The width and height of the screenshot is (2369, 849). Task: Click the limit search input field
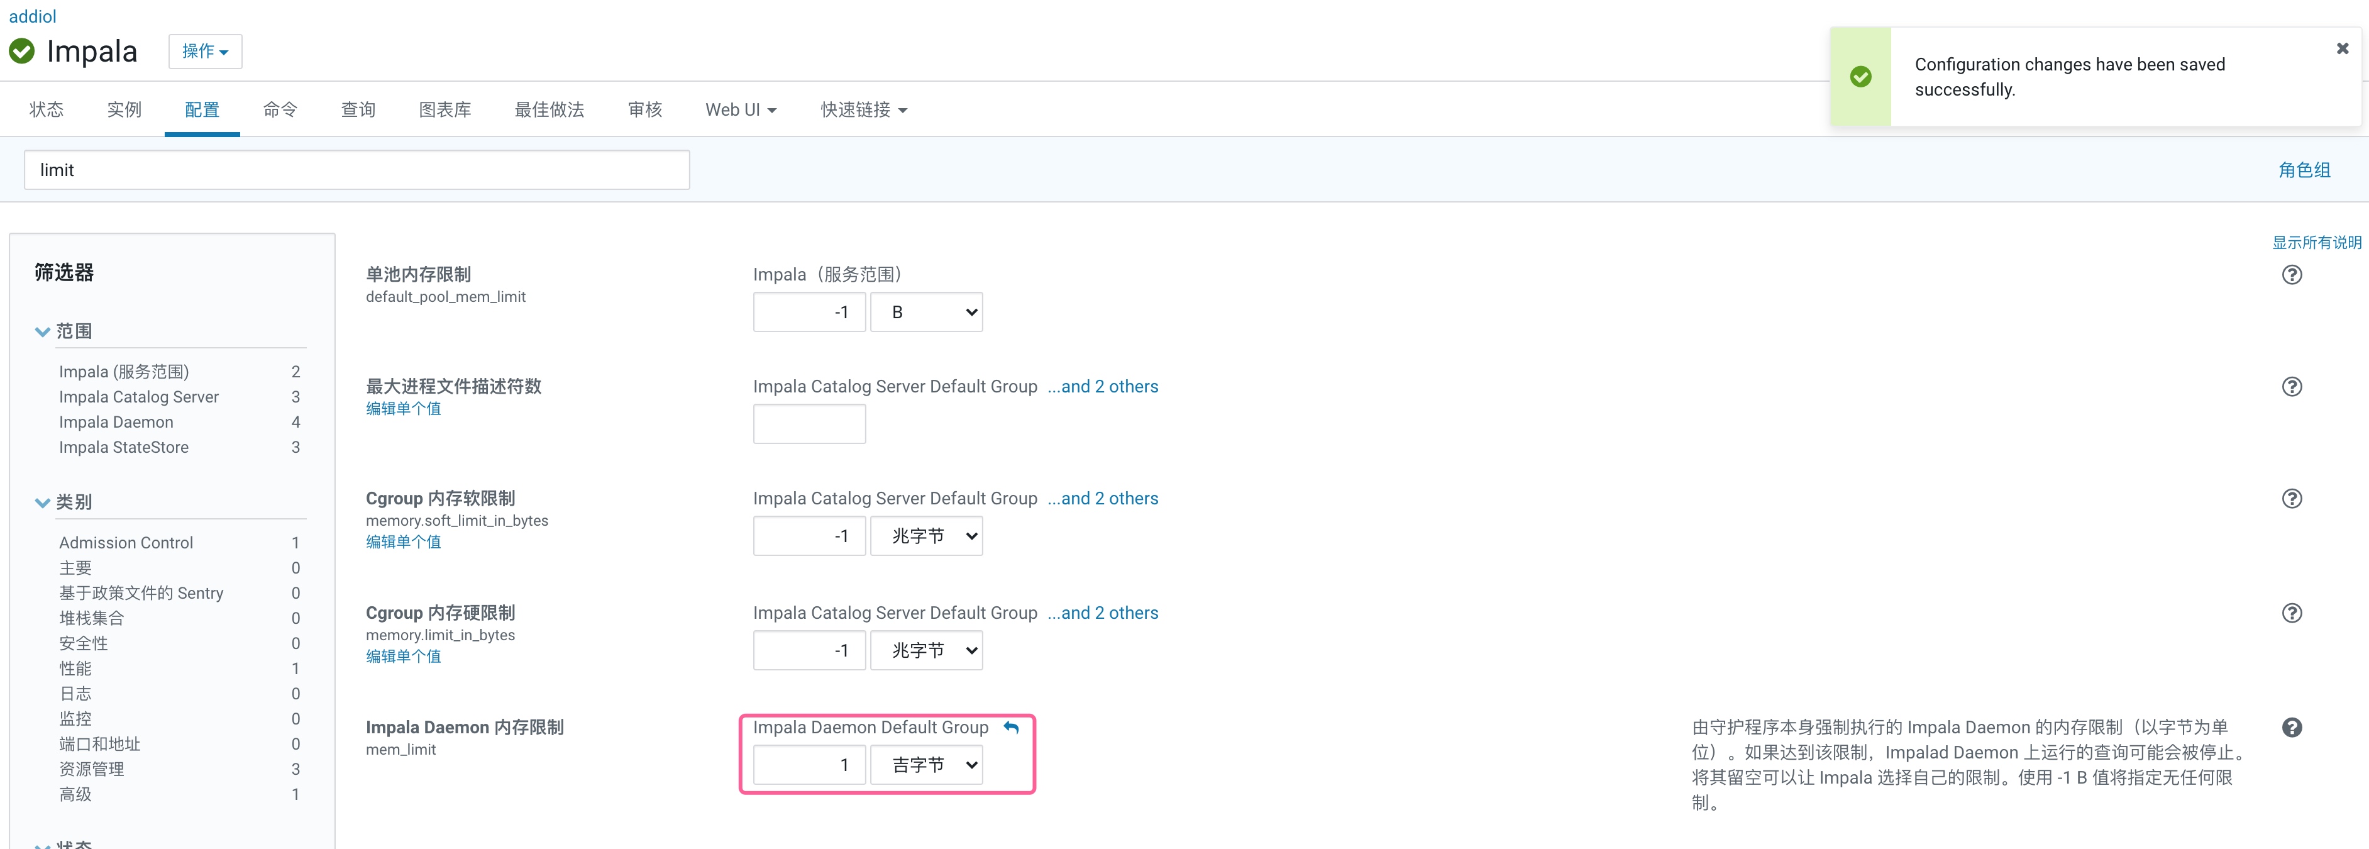click(x=357, y=170)
